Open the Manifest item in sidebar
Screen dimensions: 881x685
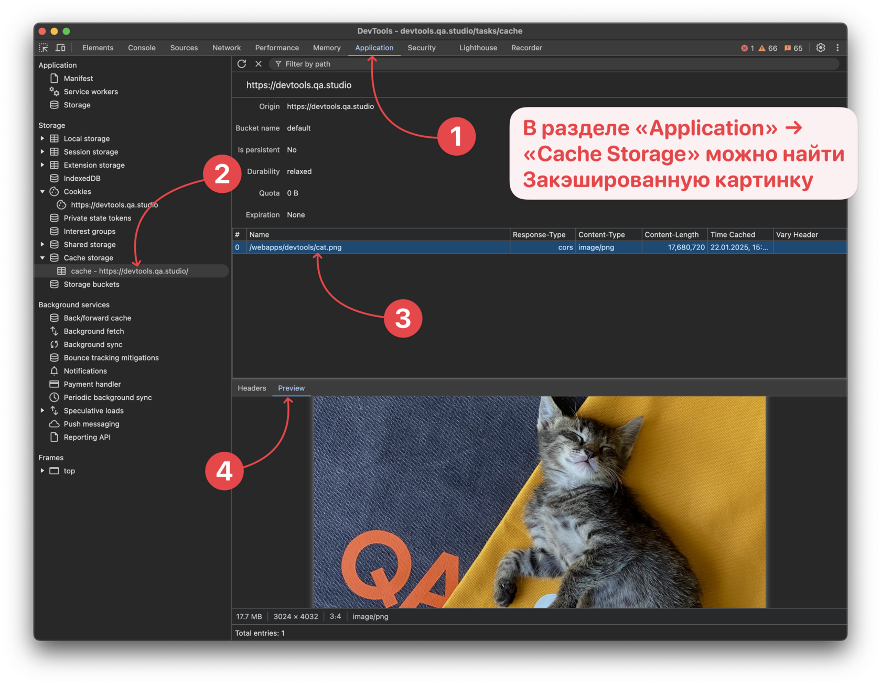pos(78,79)
